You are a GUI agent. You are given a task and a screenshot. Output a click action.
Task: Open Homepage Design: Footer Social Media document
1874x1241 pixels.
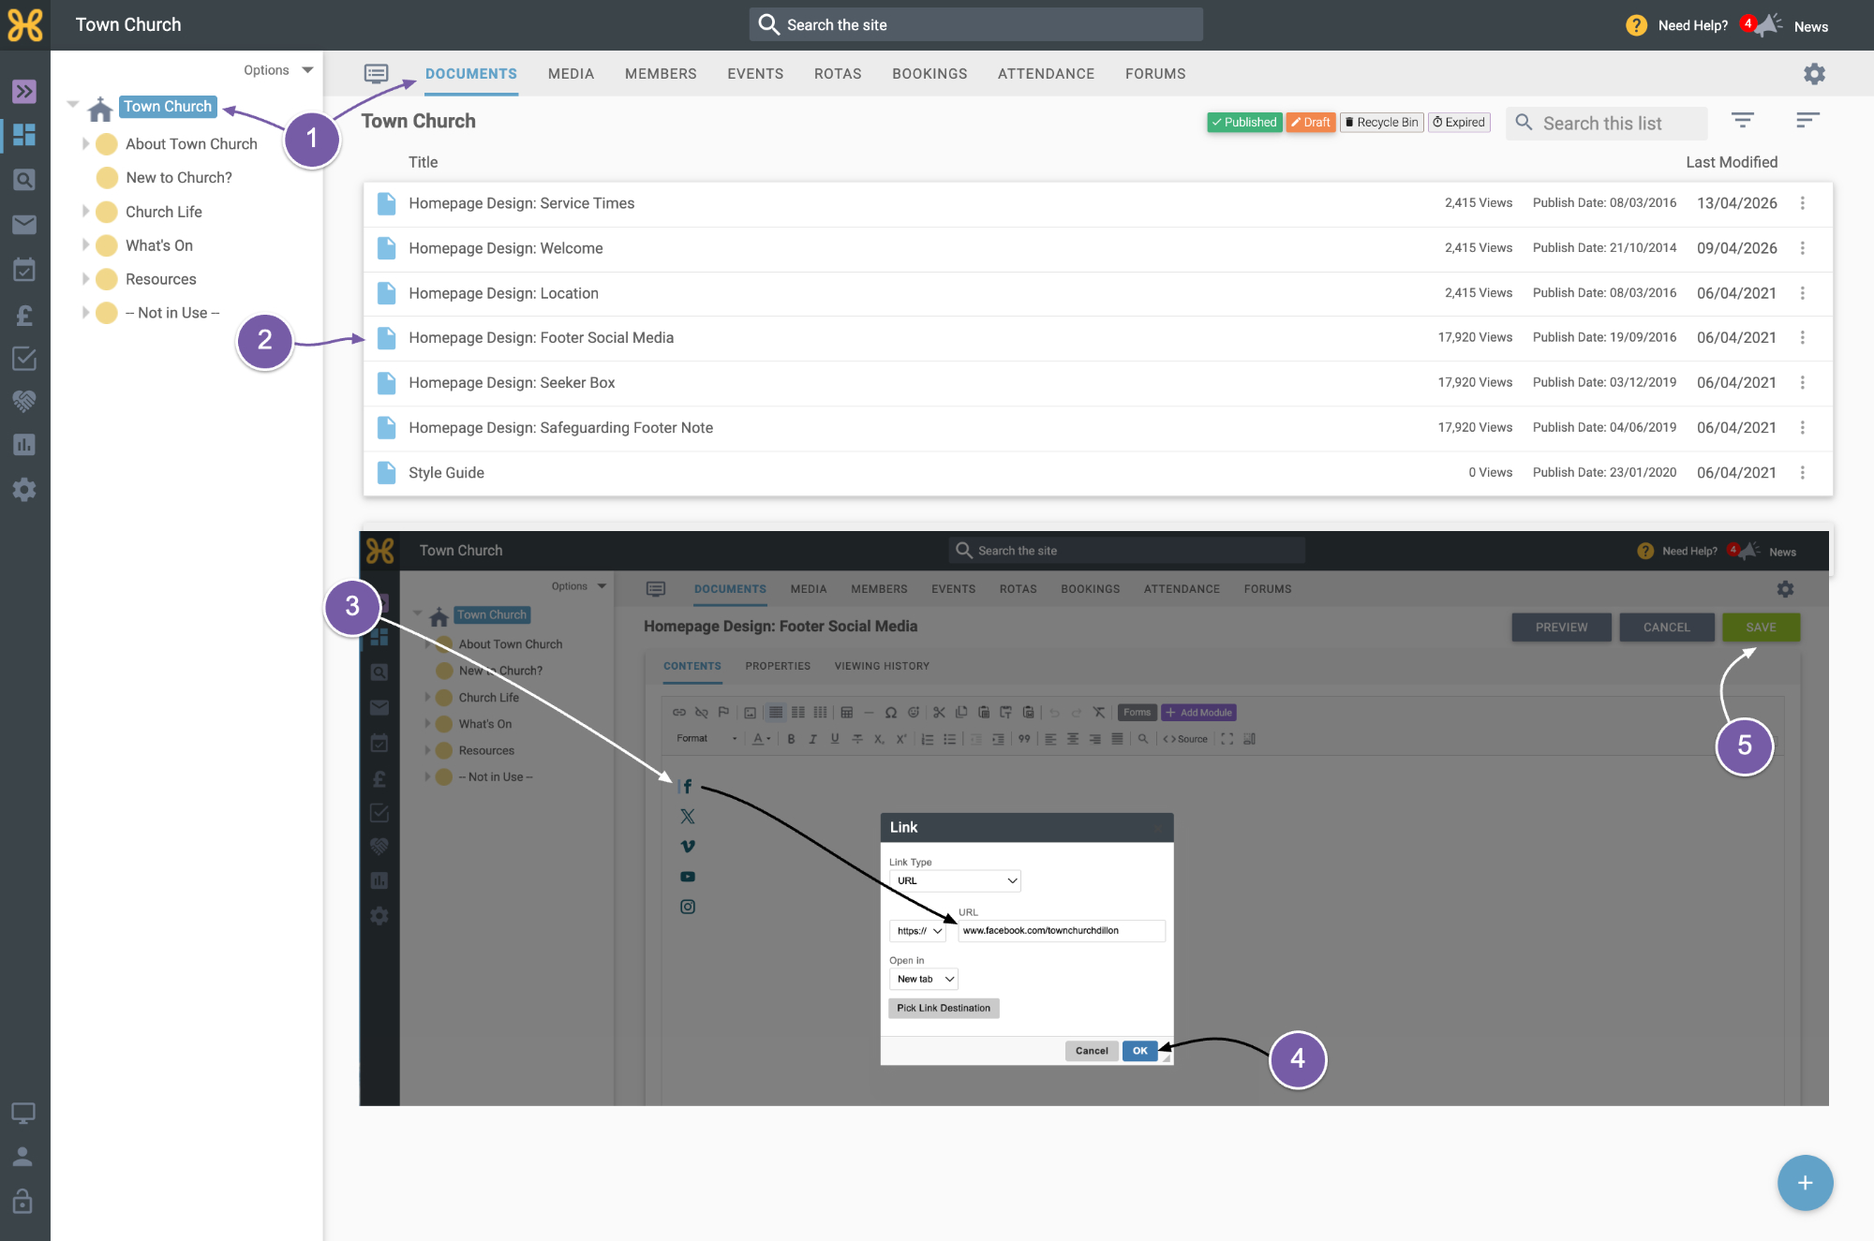(x=541, y=338)
